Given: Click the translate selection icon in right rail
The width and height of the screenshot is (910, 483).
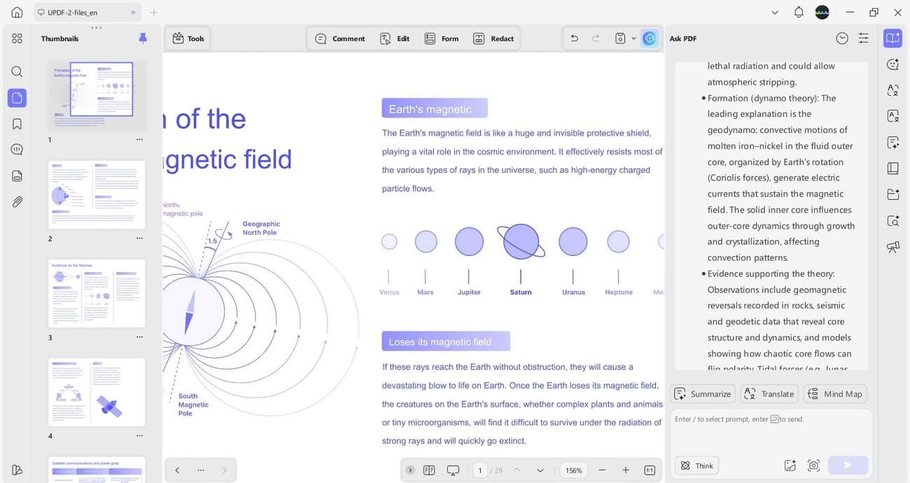Looking at the screenshot, I should pos(892,90).
